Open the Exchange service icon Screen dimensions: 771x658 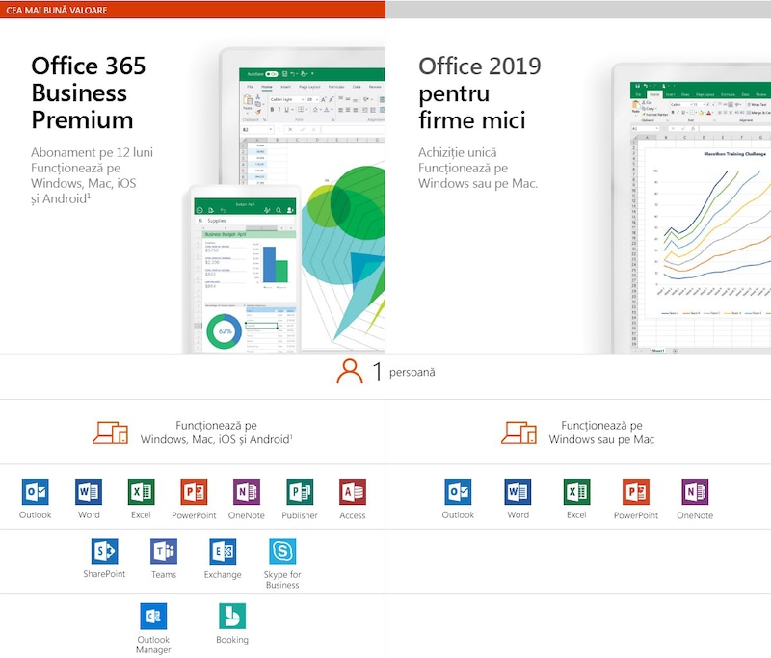coord(223,551)
